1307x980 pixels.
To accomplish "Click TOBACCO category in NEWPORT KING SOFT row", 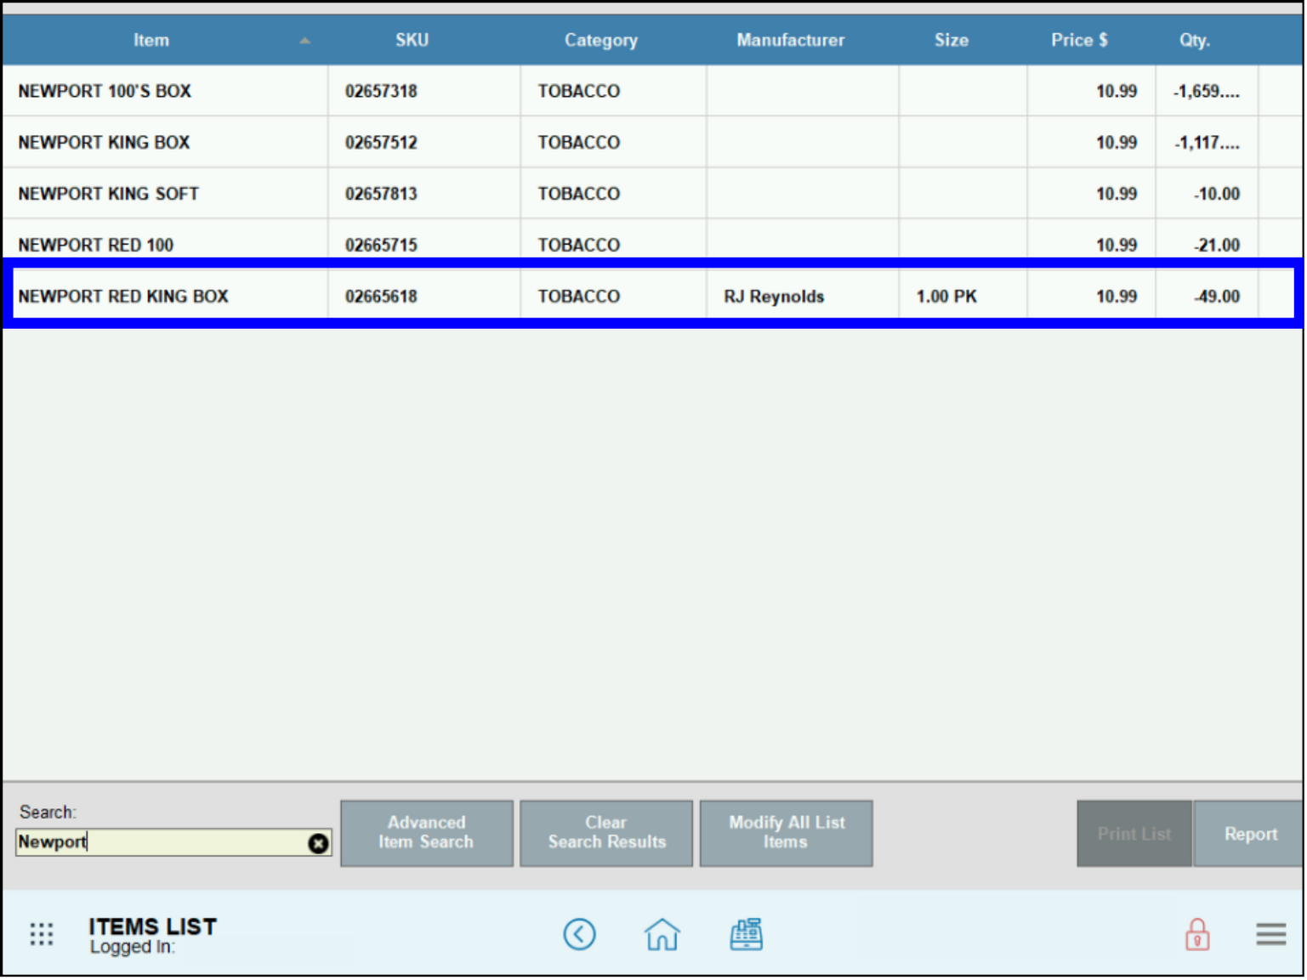I will click(x=579, y=194).
